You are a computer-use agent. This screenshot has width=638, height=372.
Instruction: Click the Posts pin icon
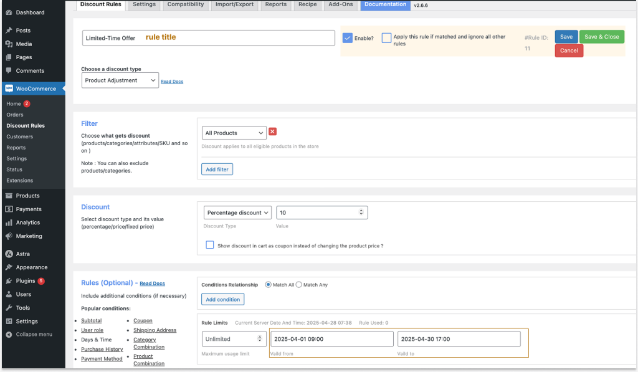[9, 31]
